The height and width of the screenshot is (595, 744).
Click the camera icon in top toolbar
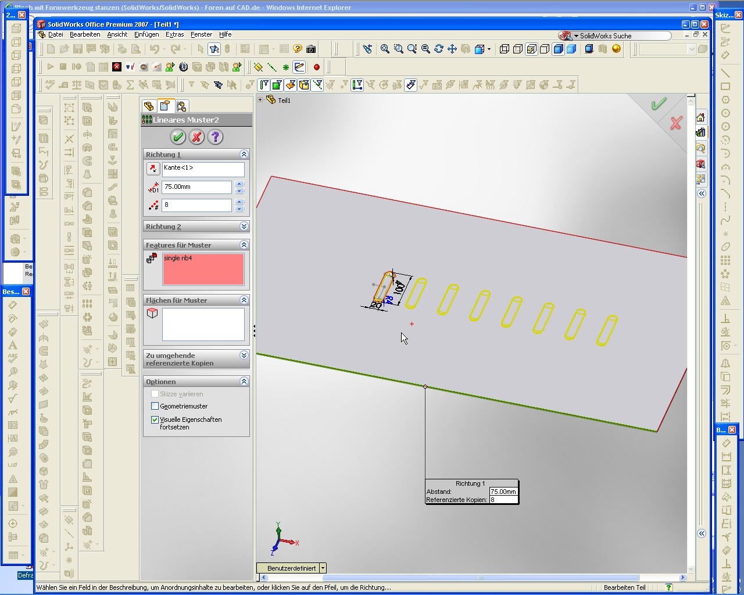pos(311,49)
